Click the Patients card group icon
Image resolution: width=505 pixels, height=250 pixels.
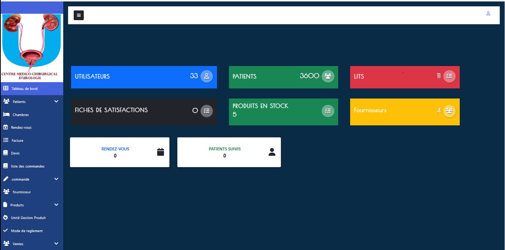coord(328,76)
